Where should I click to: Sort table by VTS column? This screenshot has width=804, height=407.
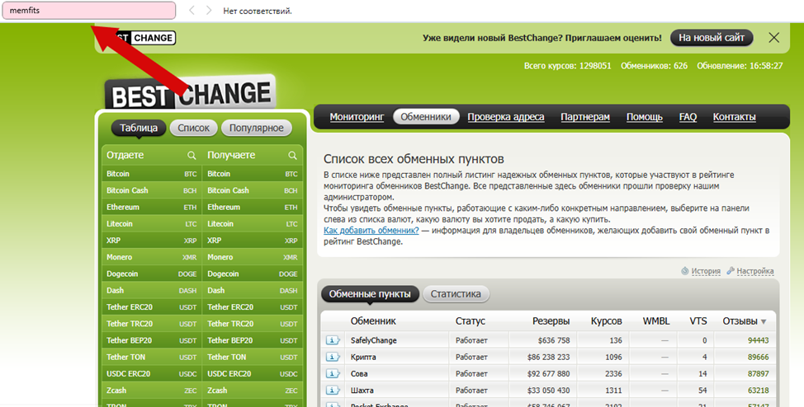pos(698,321)
